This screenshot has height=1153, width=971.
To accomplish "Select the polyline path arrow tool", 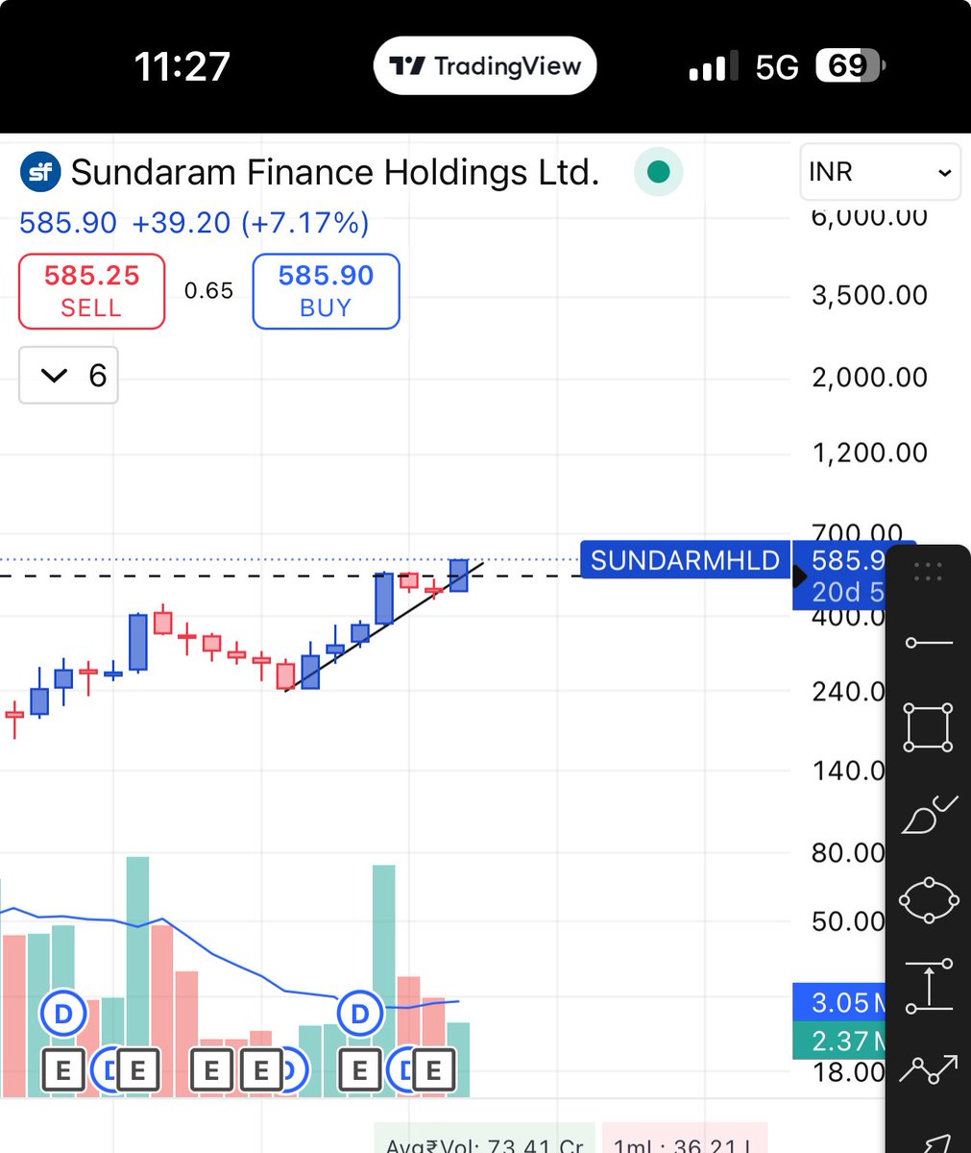I will pyautogui.click(x=929, y=1069).
